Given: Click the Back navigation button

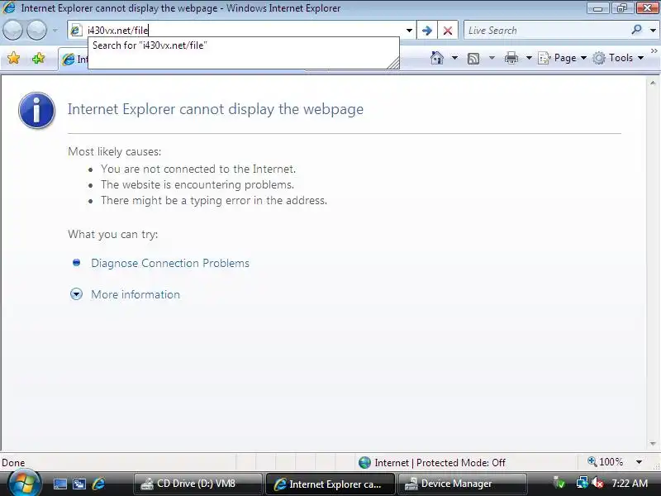Looking at the screenshot, I should pos(12,30).
